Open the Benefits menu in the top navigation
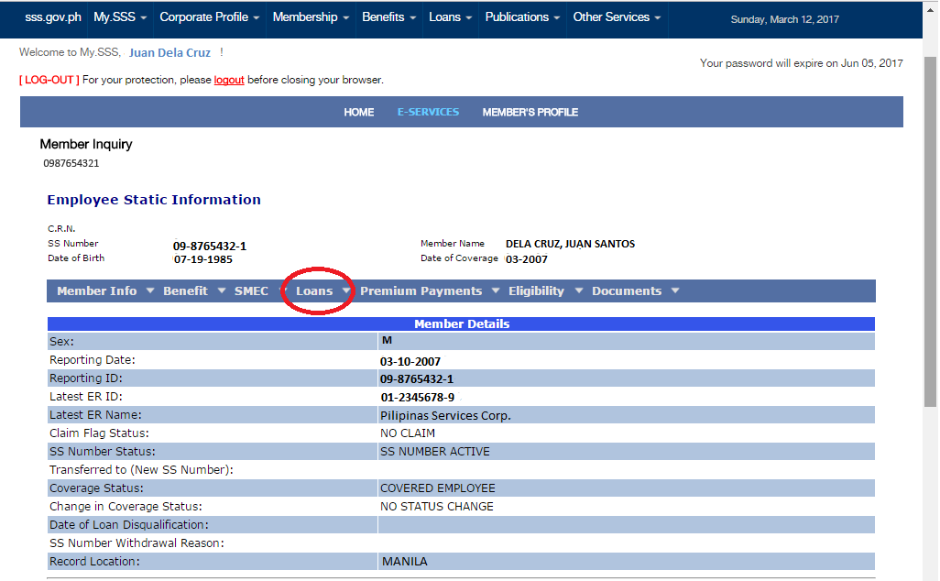The width and height of the screenshot is (940, 581). [x=384, y=16]
